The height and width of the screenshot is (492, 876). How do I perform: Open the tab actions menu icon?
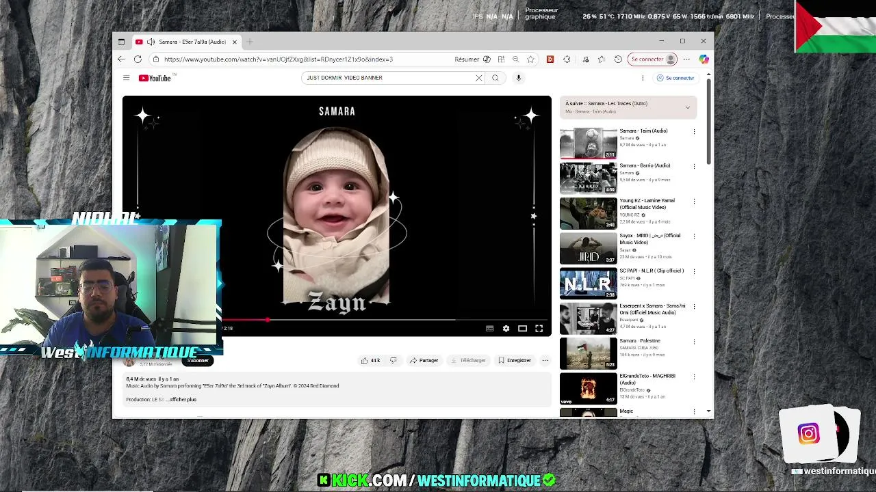(121, 42)
